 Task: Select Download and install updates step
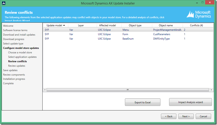19,35
